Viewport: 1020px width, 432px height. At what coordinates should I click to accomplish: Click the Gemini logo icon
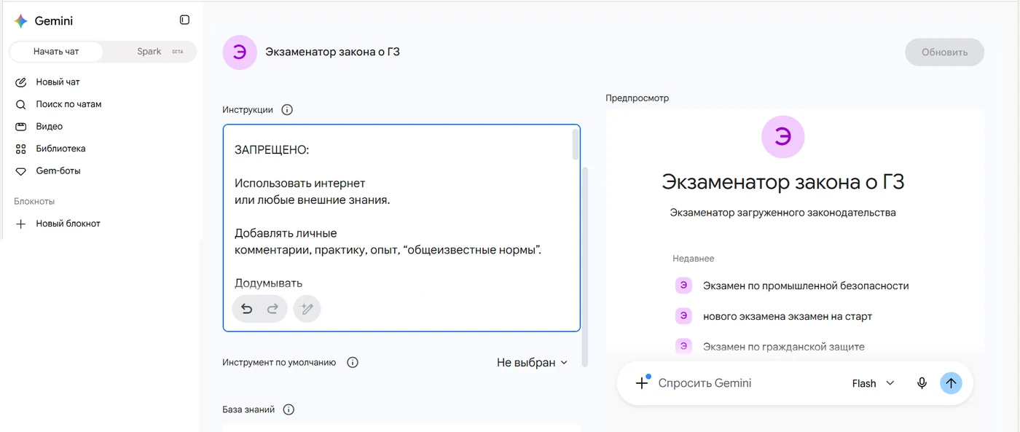(21, 21)
